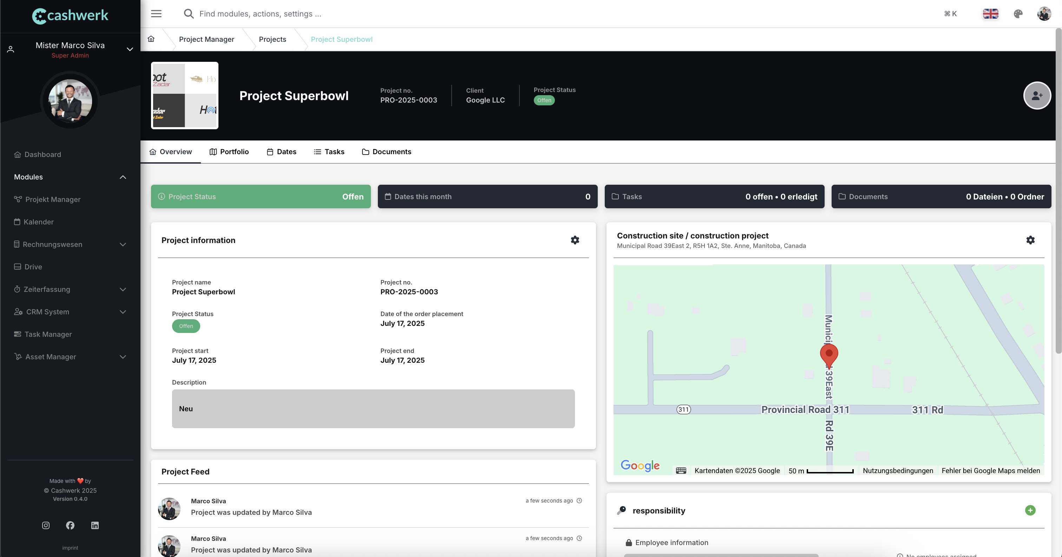Click the Google logo on the map

pyautogui.click(x=640, y=465)
